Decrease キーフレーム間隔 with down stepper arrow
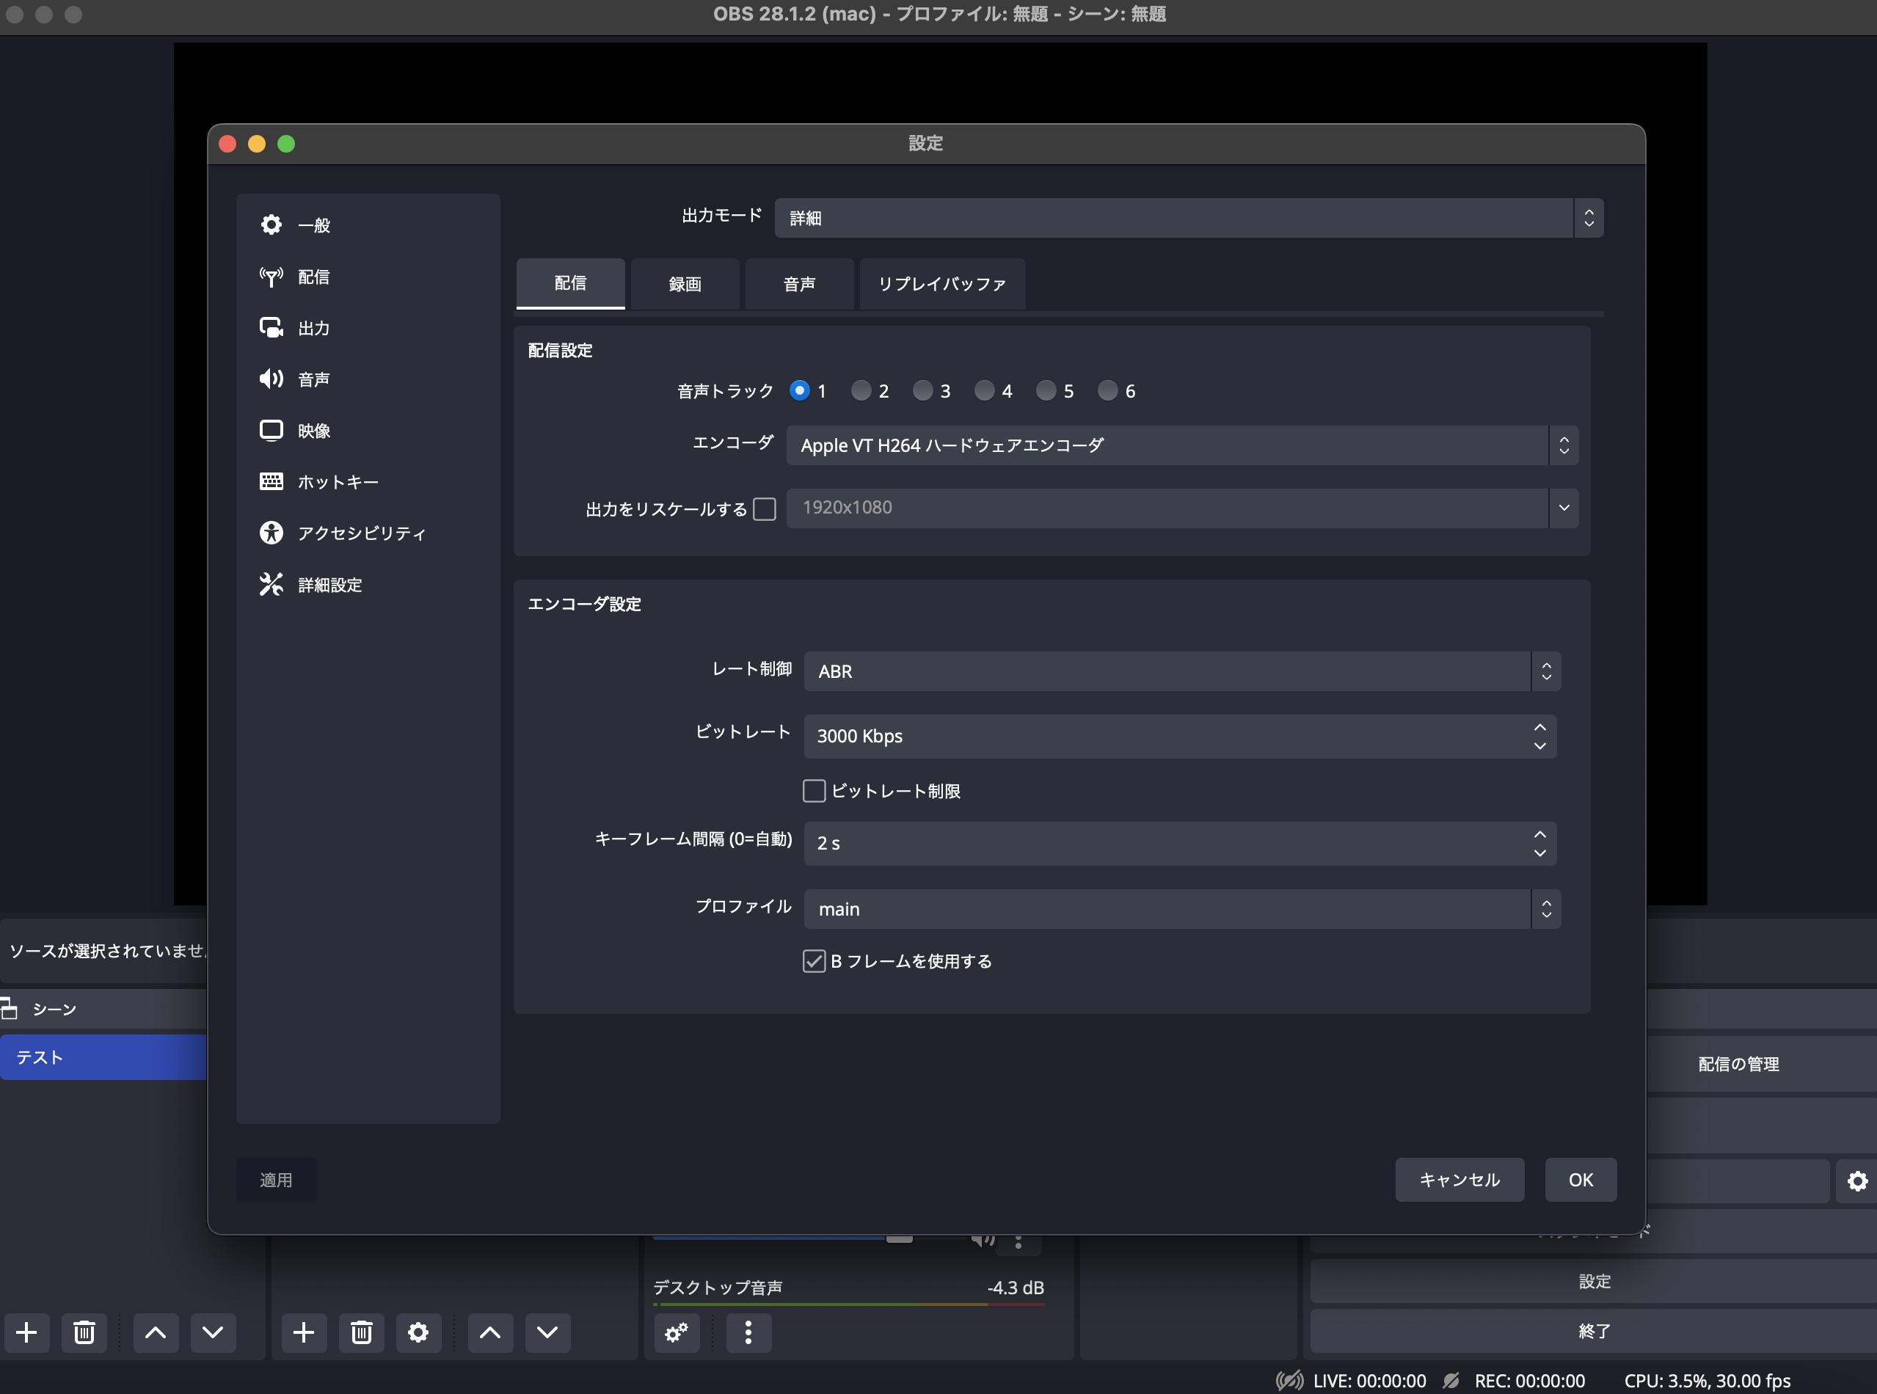This screenshot has height=1394, width=1877. pyautogui.click(x=1540, y=853)
